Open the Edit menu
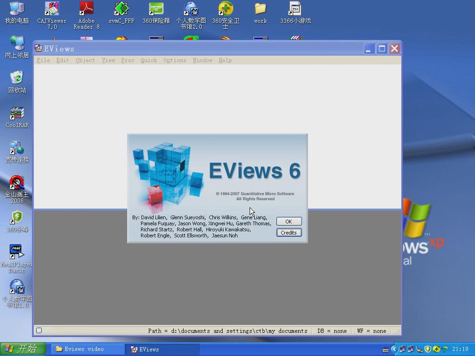The image size is (475, 356). click(x=63, y=60)
